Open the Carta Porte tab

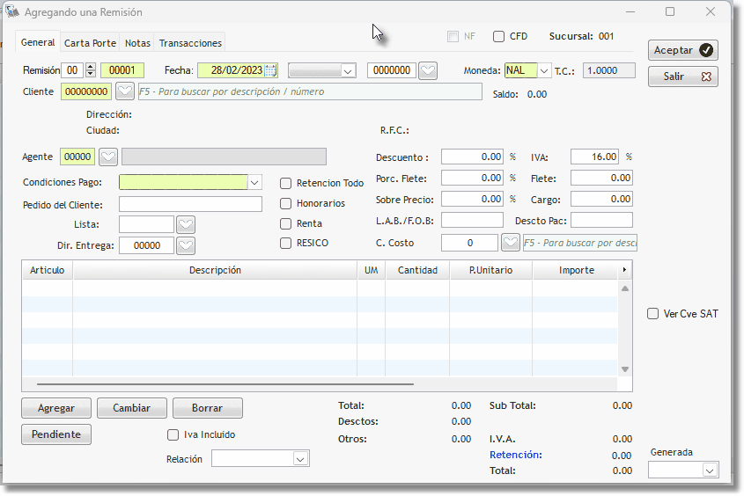coord(90,43)
